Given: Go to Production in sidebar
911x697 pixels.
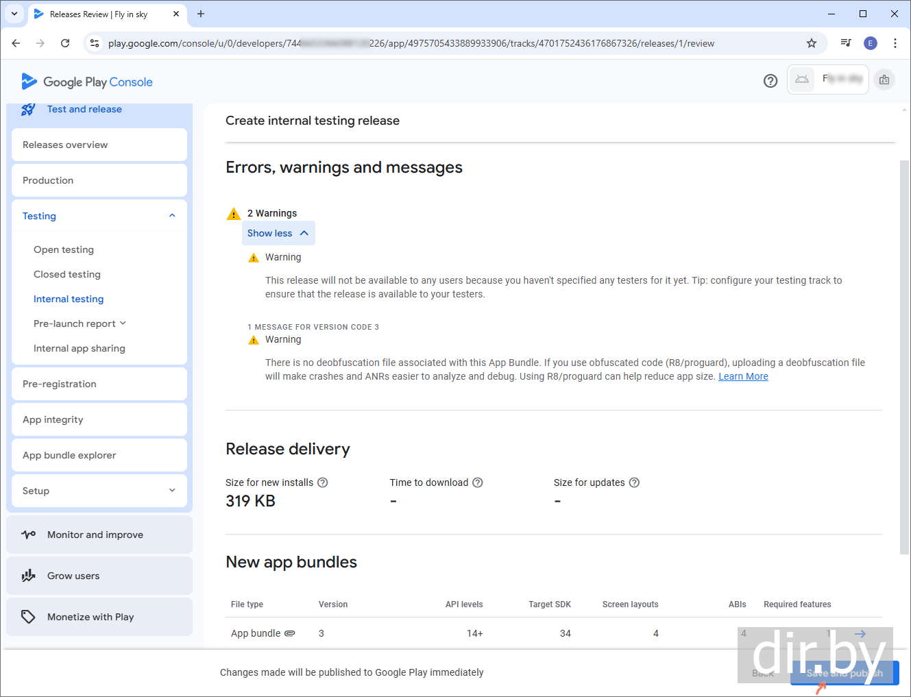Looking at the screenshot, I should click(48, 180).
